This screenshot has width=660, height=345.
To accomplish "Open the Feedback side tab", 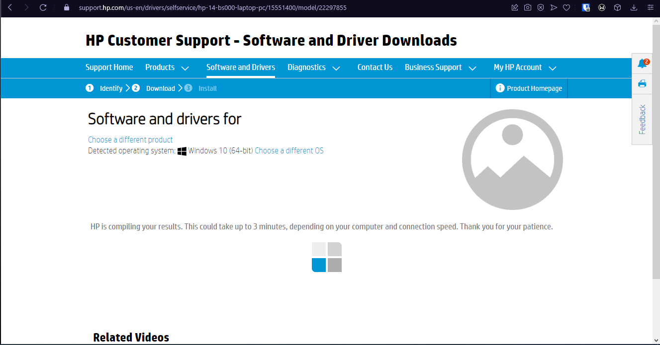I will coord(642,120).
